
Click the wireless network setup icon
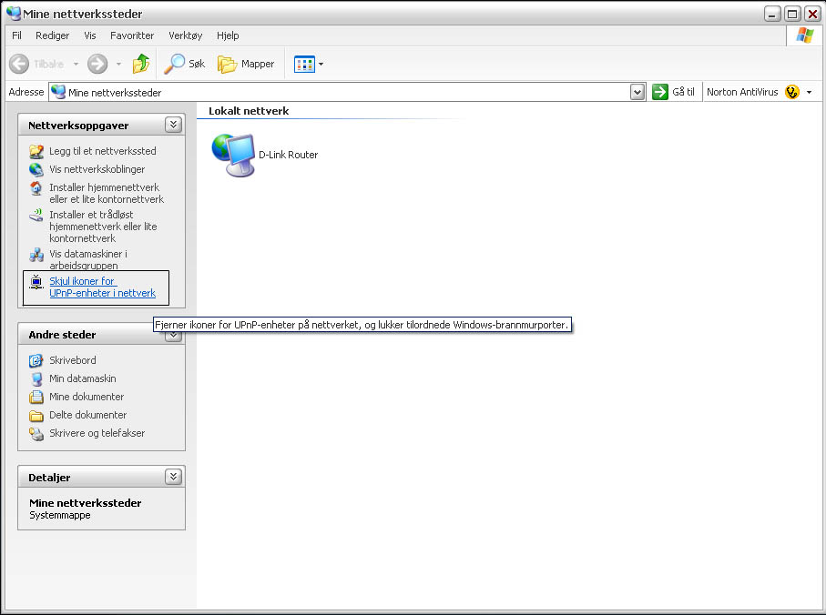point(36,216)
